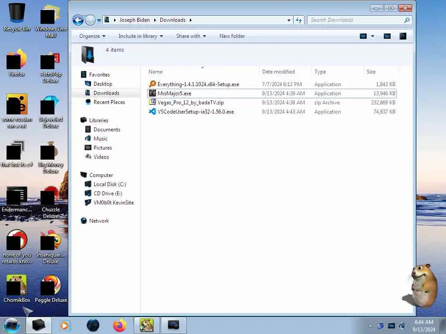
Task: Show hidden tray icons arrow
Action: pyautogui.click(x=370, y=326)
